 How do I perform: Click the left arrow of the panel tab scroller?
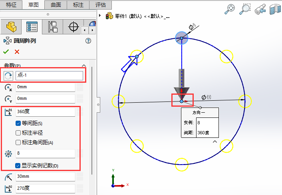coord(85,30)
